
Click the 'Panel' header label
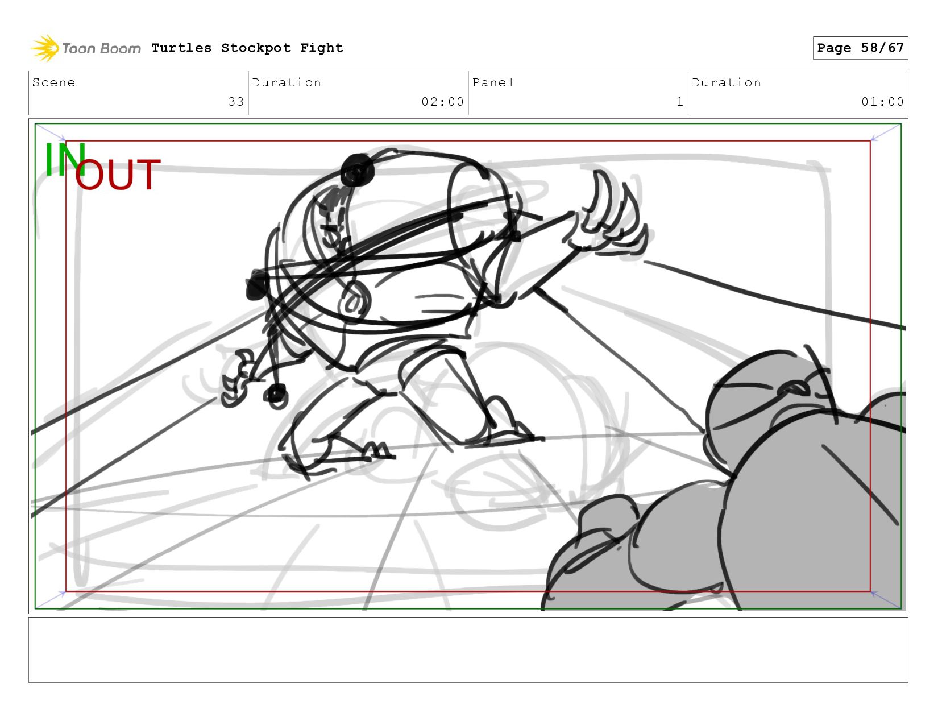493,82
